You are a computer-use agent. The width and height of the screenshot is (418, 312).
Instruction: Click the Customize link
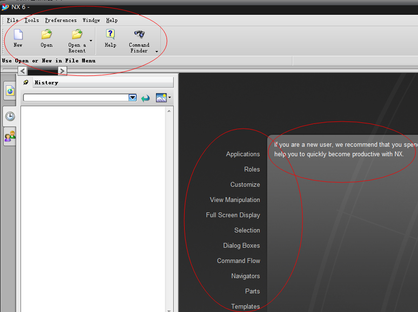click(x=245, y=184)
